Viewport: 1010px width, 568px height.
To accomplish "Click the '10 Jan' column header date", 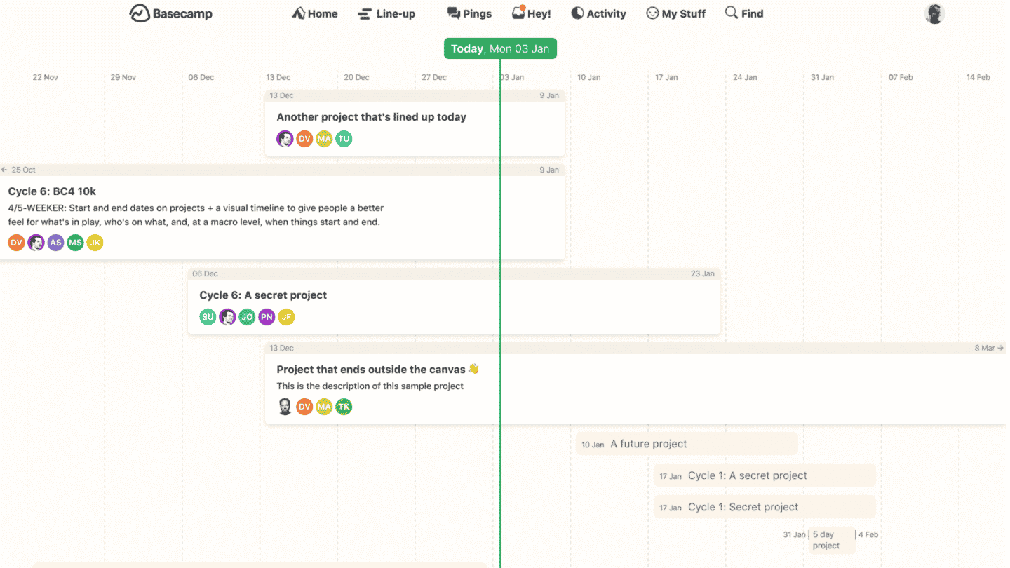I will [x=589, y=77].
